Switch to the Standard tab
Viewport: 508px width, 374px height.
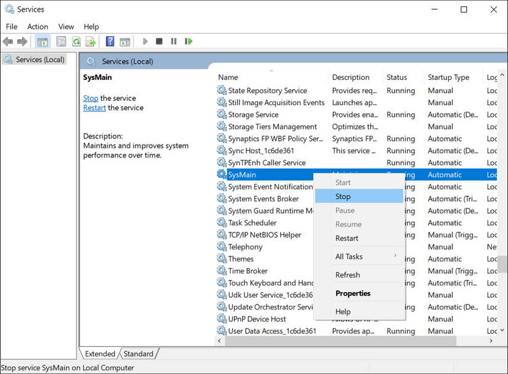139,354
